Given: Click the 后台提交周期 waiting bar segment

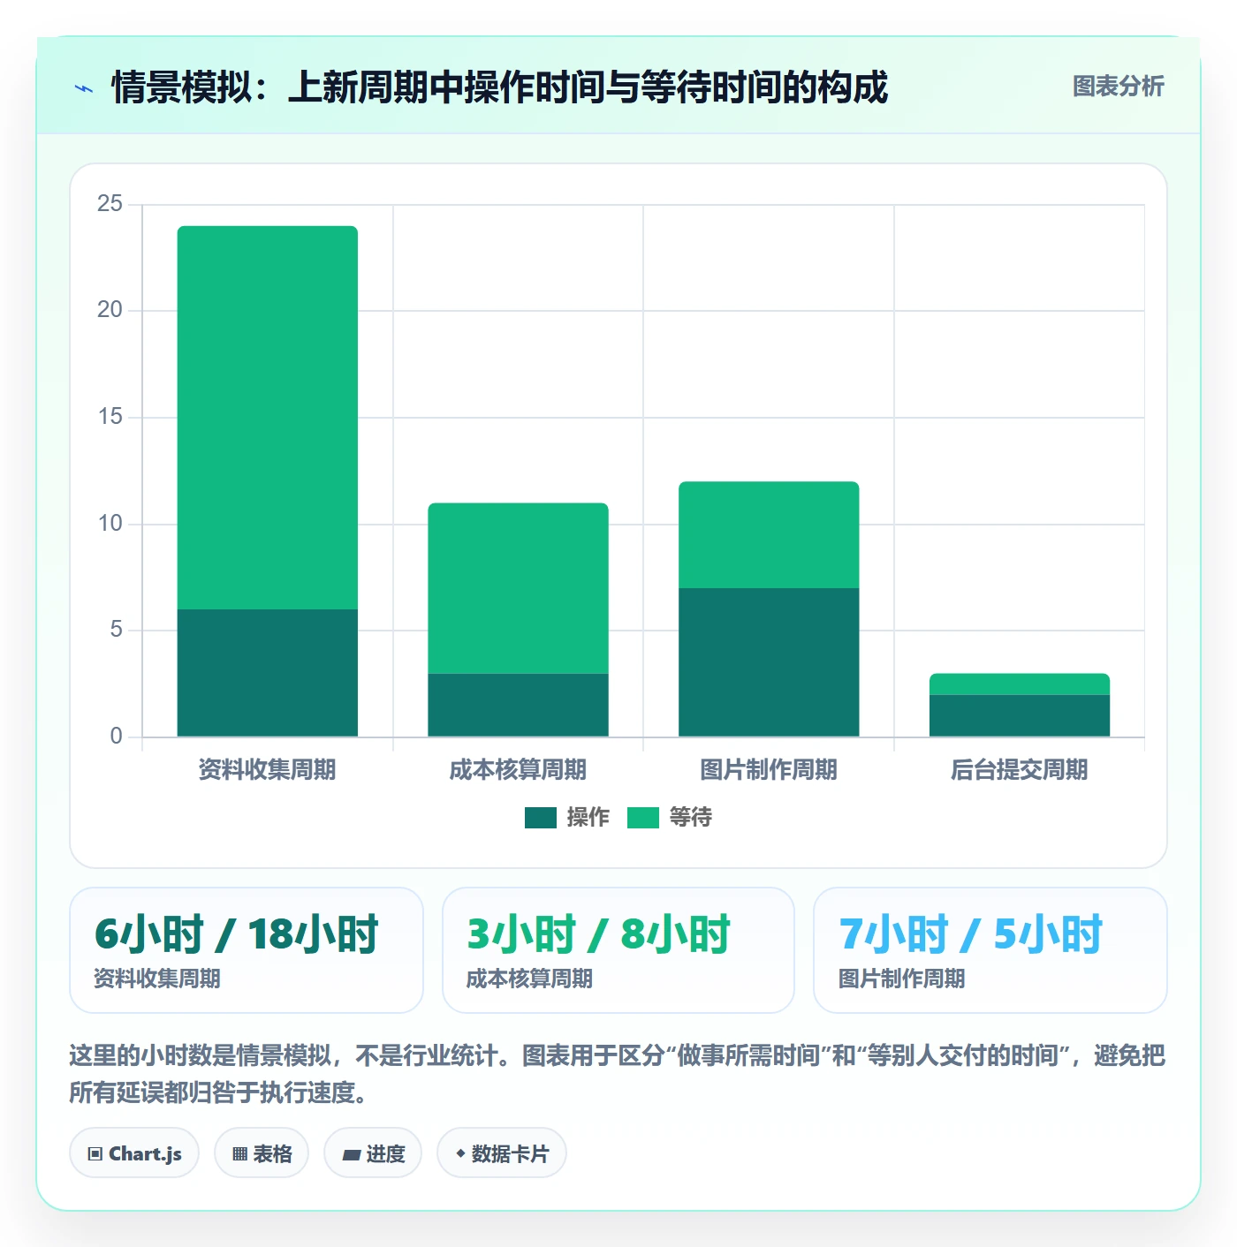Looking at the screenshot, I should click(x=1020, y=684).
